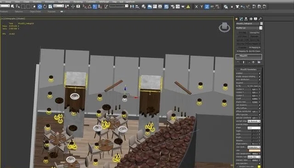Click the Remove modifier trash icon
Viewport: 294px width, 168px height.
point(253,62)
